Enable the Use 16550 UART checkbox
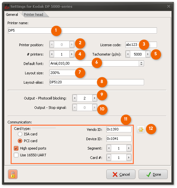Image resolution: width=177 pixels, height=188 pixels. pos(16,155)
